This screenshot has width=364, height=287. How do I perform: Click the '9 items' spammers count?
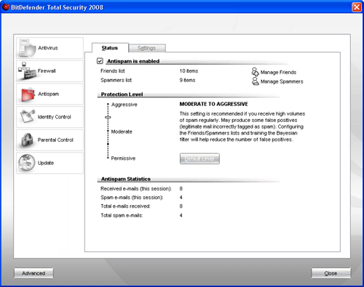(187, 80)
